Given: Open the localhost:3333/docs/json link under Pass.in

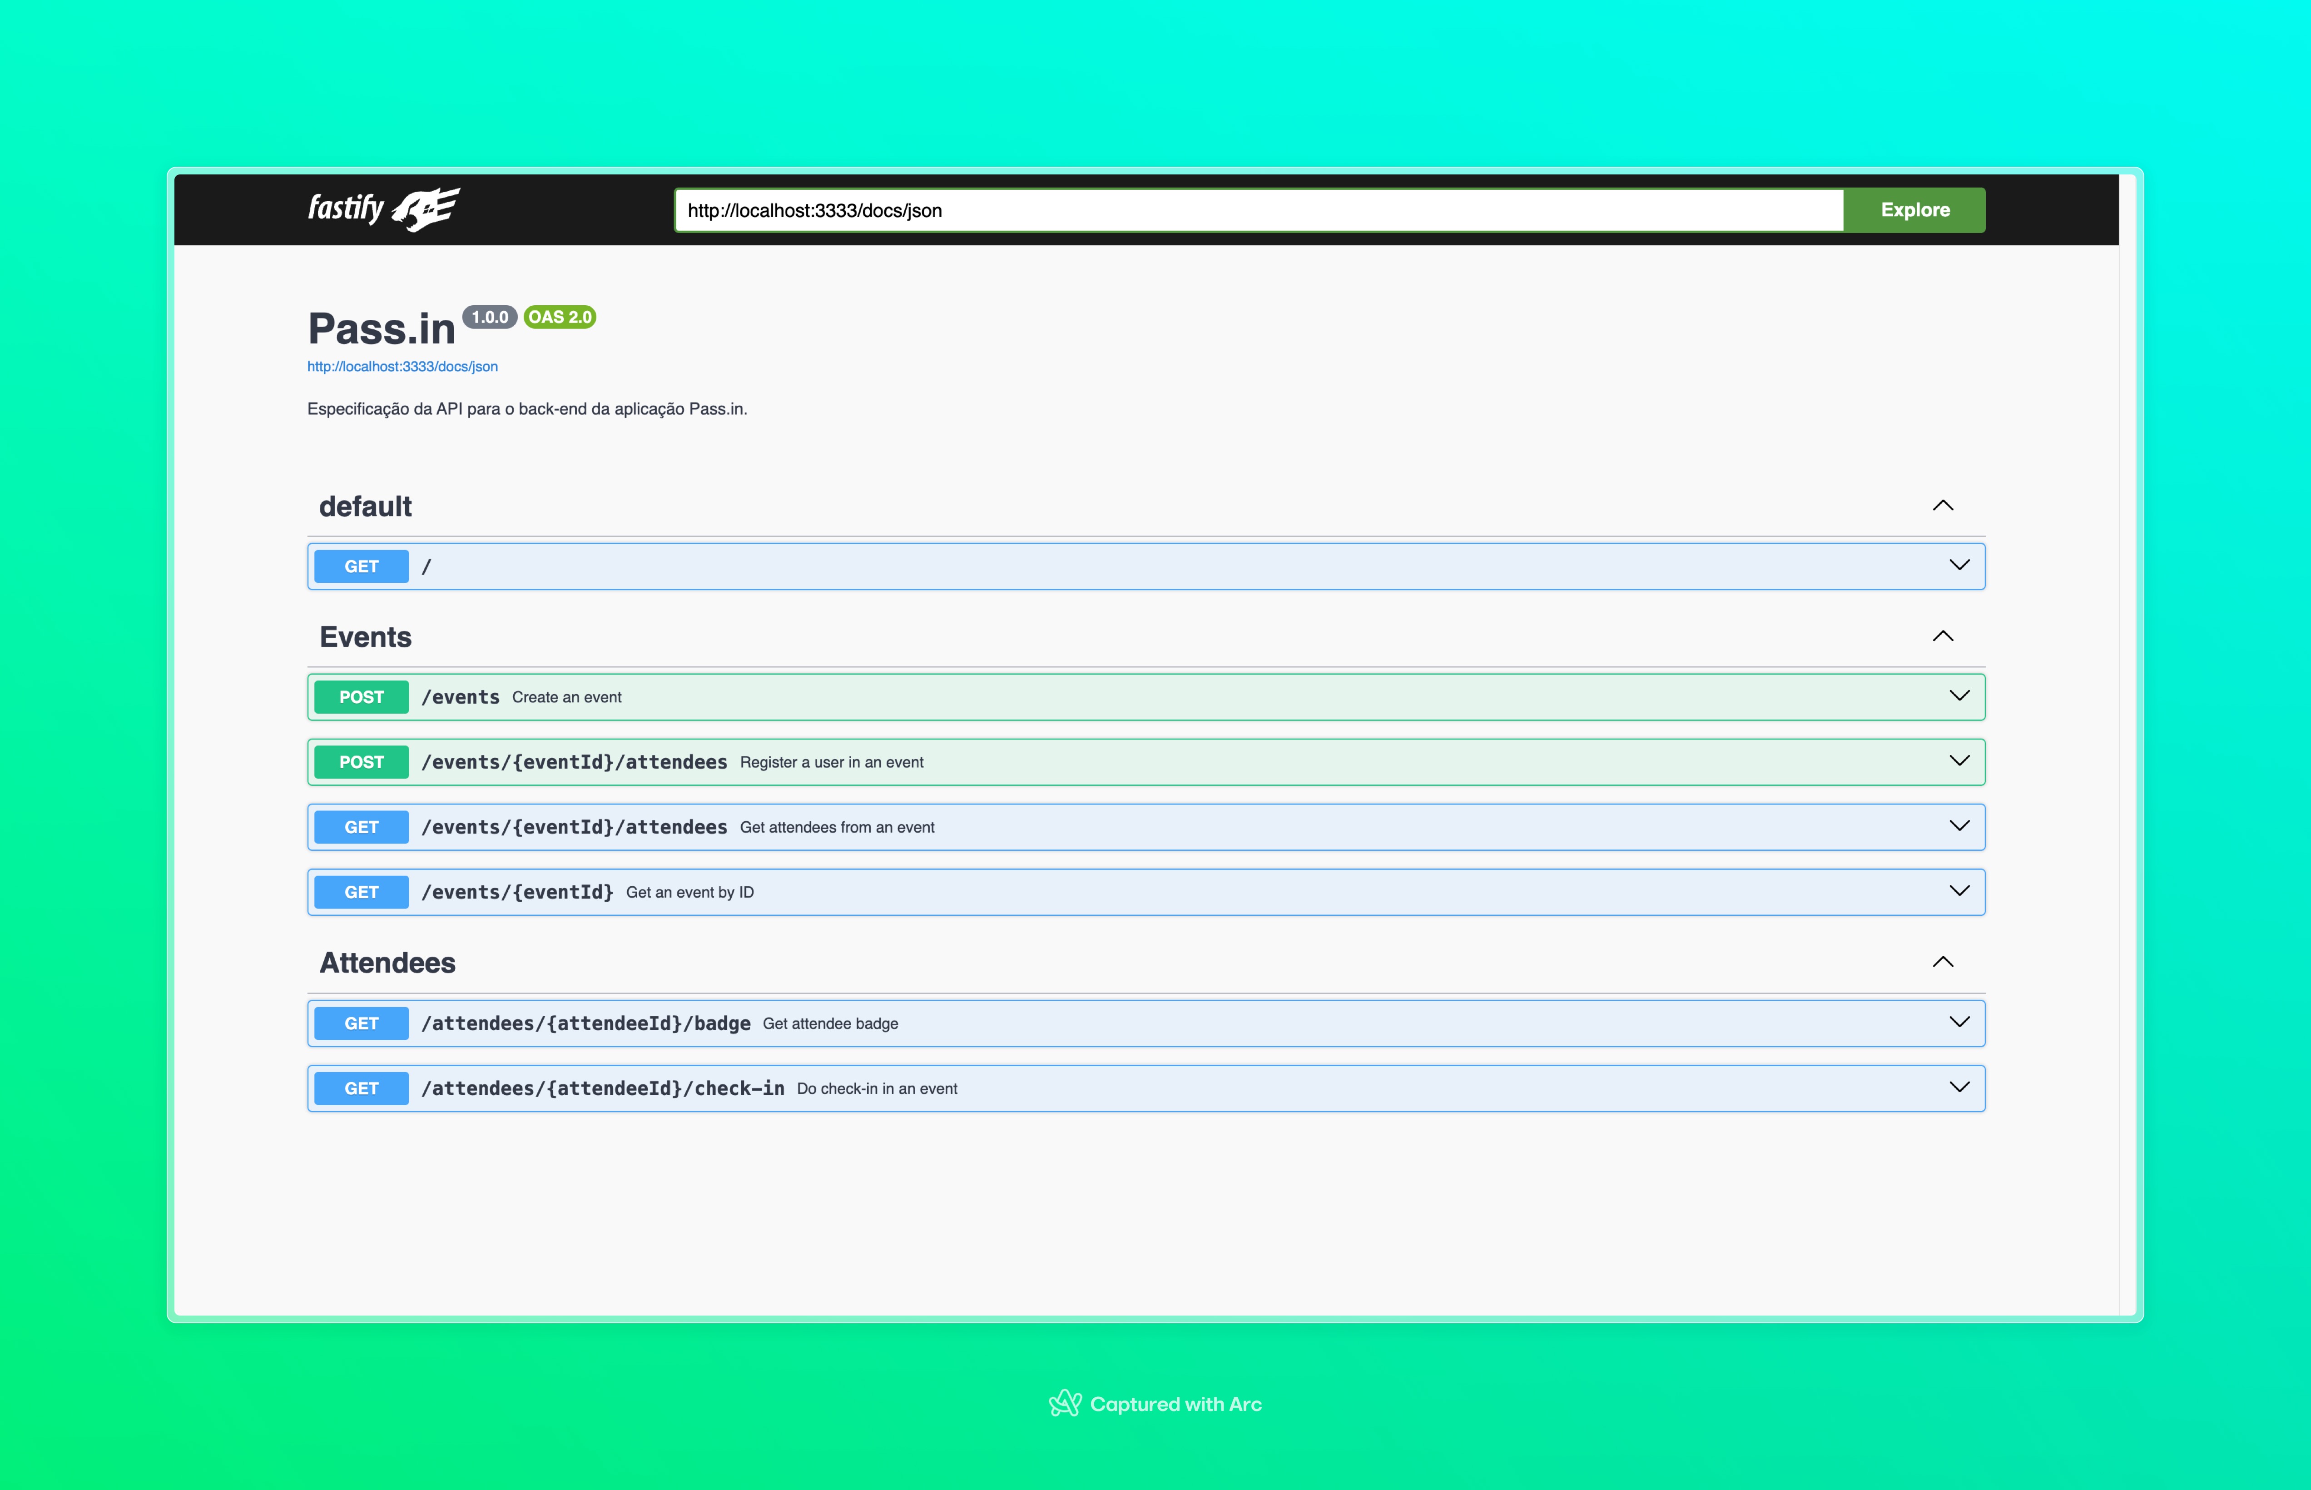Looking at the screenshot, I should pos(402,367).
